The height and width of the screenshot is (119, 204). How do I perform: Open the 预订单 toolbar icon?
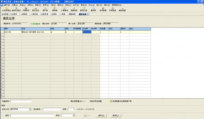point(45,9)
